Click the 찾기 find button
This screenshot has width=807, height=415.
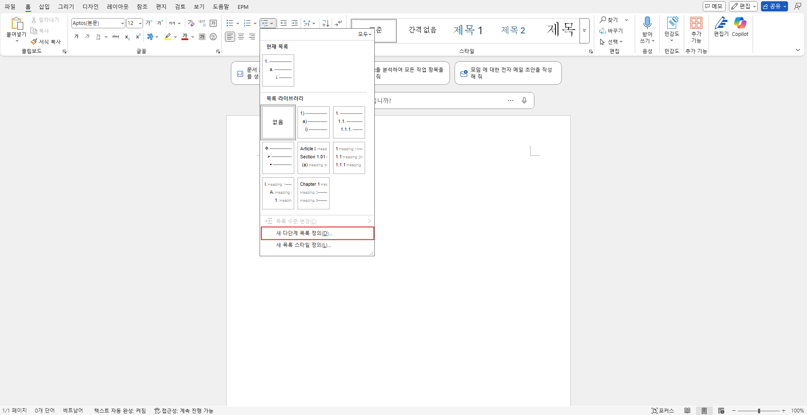tap(609, 20)
